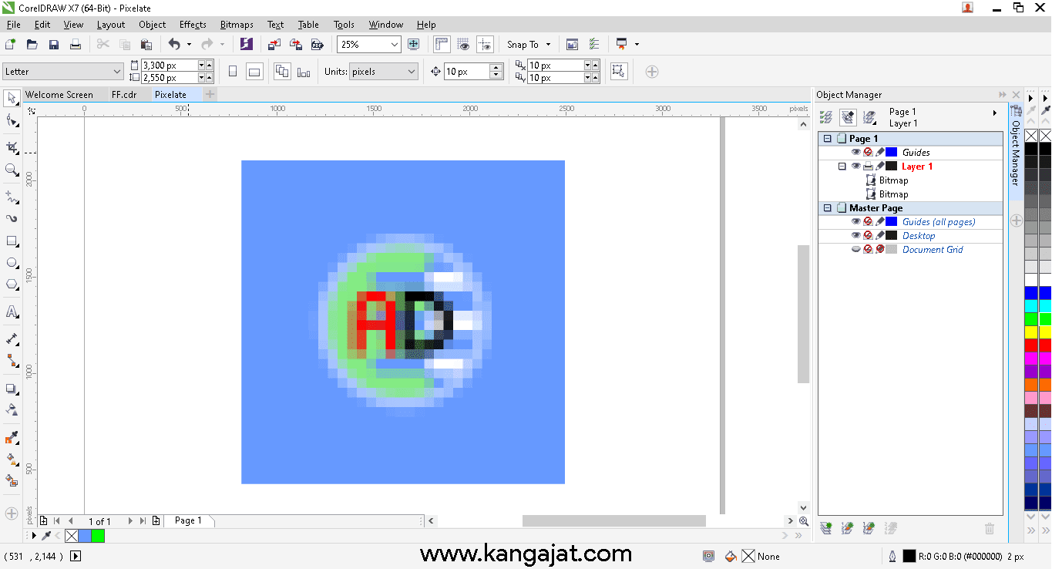This screenshot has width=1052, height=569.
Task: Toggle printable icon of Layer 1
Action: pyautogui.click(x=868, y=167)
